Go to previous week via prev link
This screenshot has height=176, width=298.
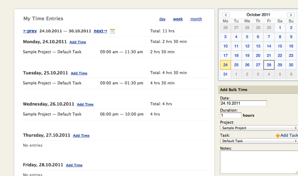(x=30, y=31)
